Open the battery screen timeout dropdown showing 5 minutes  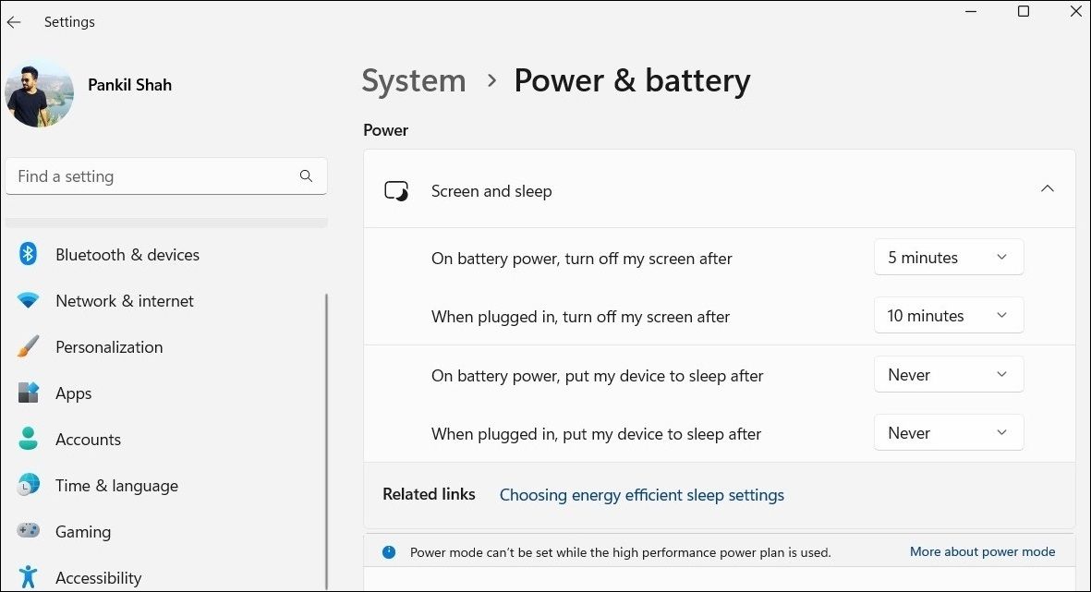948,257
